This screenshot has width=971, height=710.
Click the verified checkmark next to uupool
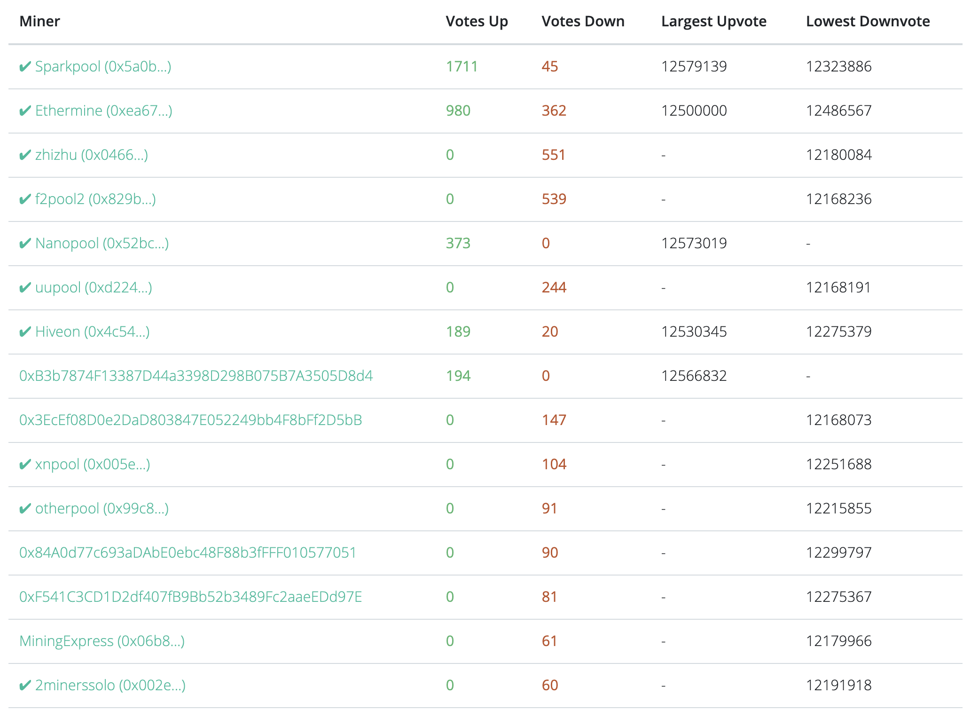[25, 288]
